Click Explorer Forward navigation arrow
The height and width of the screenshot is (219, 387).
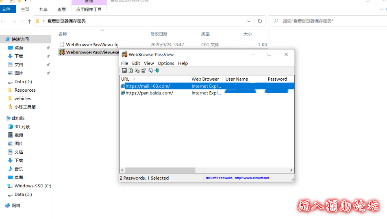[x=14, y=21]
